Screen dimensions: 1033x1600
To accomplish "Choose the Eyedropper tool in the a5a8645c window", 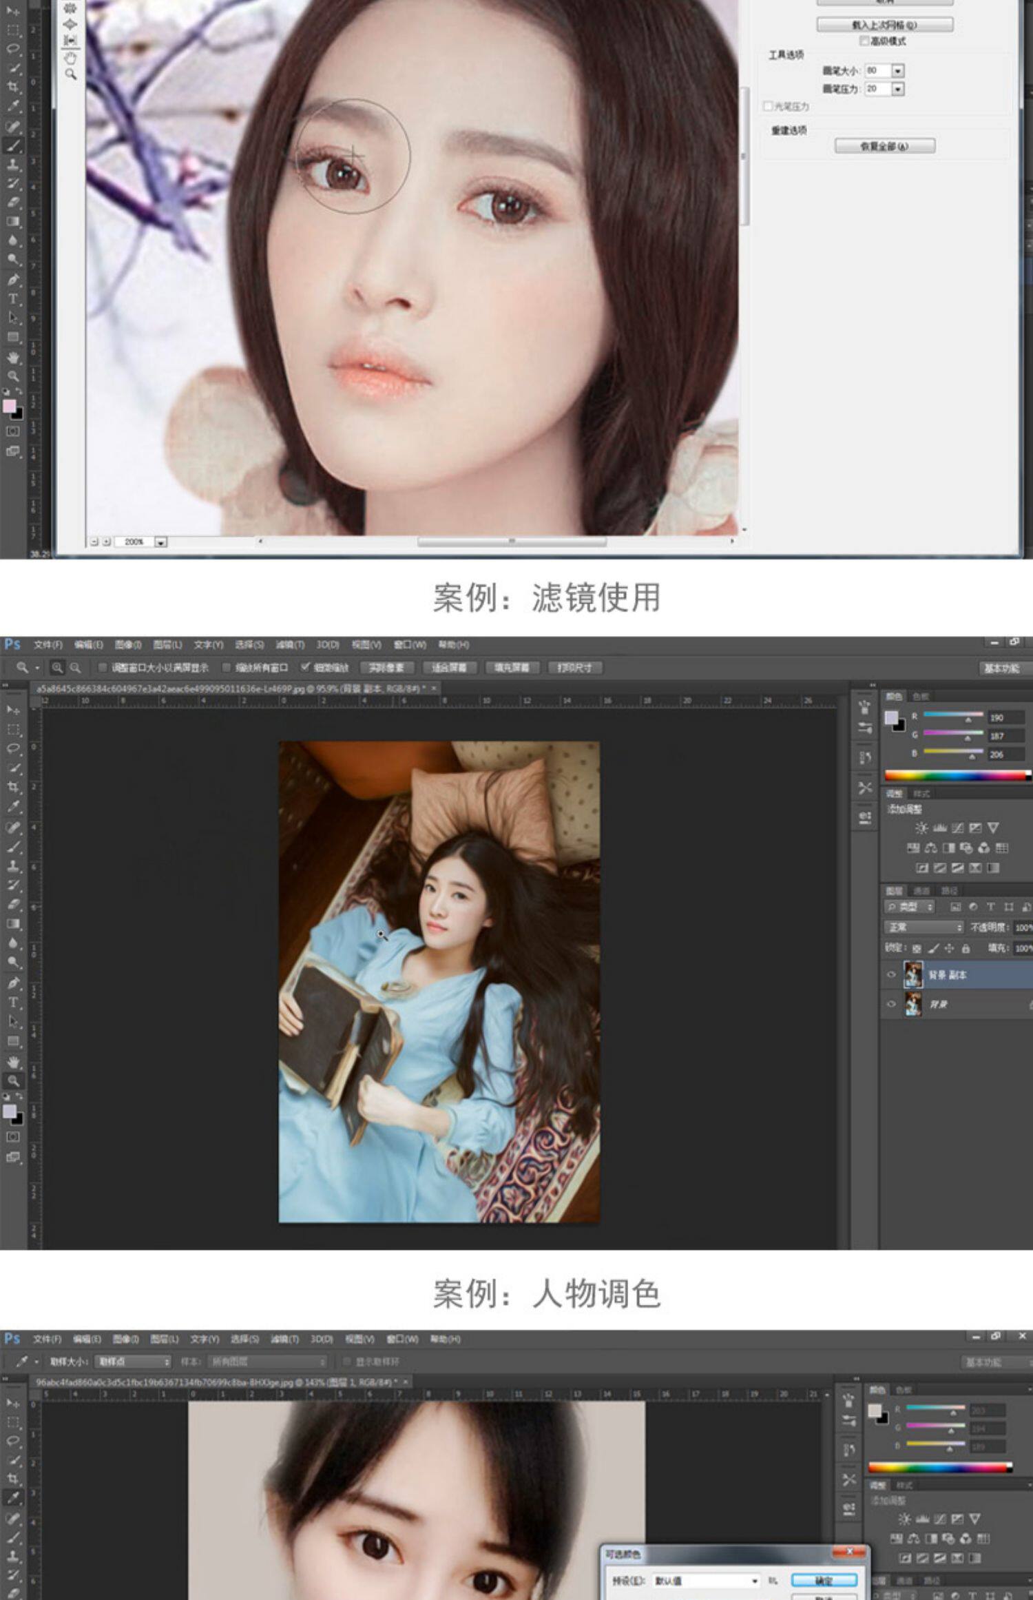I will tap(13, 806).
